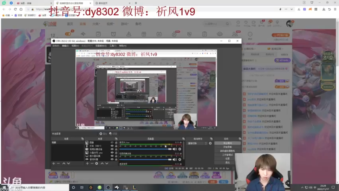Hide the 斗鱼水印.png source

[112, 152]
